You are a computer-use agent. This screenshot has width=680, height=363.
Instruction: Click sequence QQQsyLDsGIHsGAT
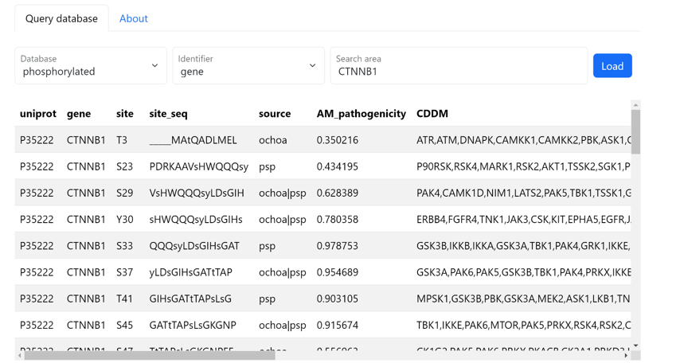pos(194,246)
